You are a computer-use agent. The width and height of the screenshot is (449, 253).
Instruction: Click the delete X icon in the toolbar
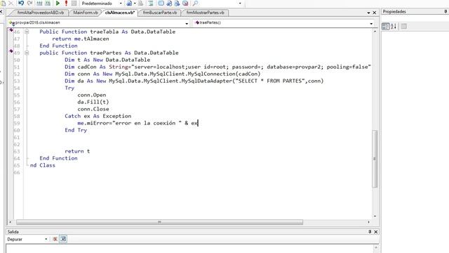coord(11,3)
